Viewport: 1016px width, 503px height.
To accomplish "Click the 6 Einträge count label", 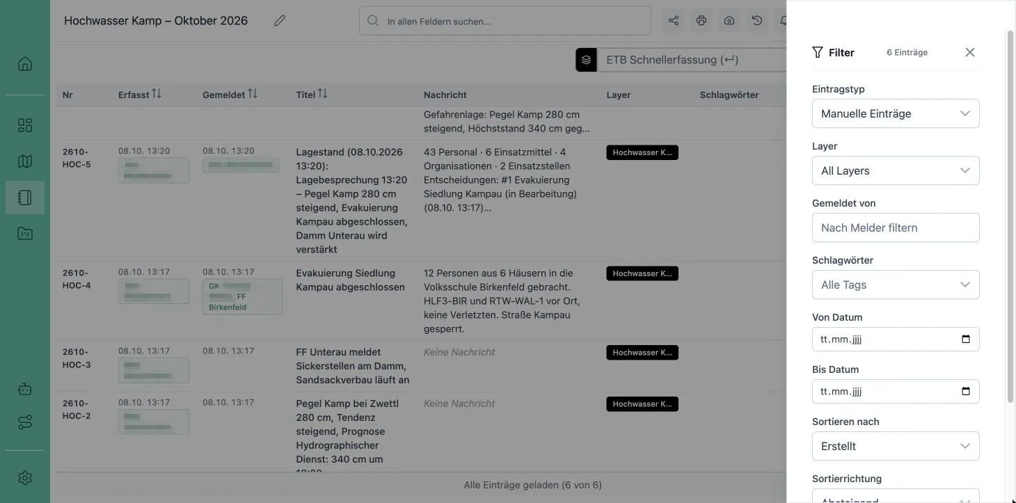I will [907, 52].
